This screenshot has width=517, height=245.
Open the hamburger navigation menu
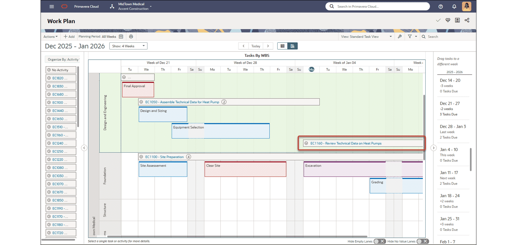[x=52, y=6]
